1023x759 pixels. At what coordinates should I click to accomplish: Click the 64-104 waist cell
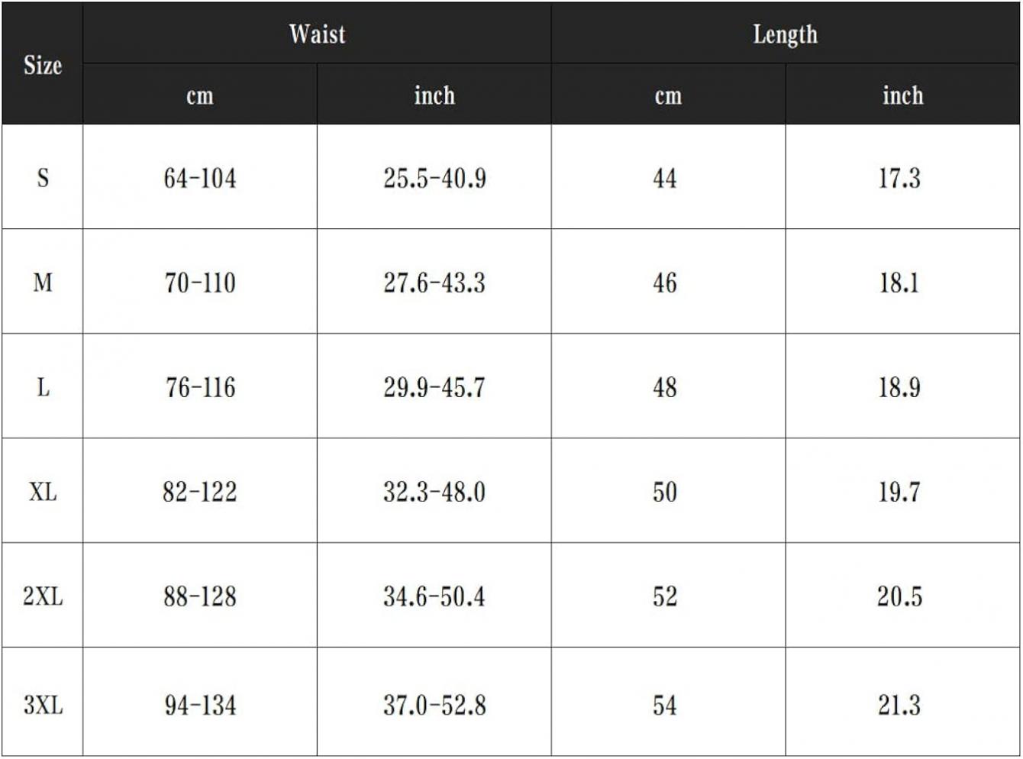click(x=200, y=178)
